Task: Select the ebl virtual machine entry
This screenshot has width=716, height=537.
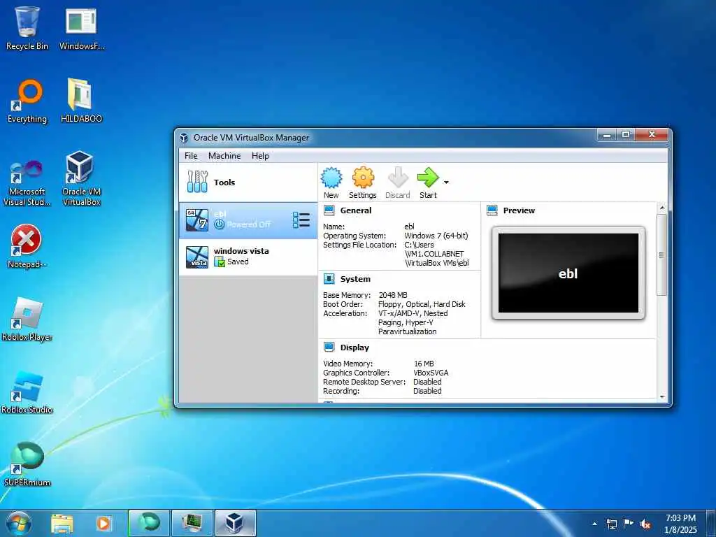Action: pos(248,220)
